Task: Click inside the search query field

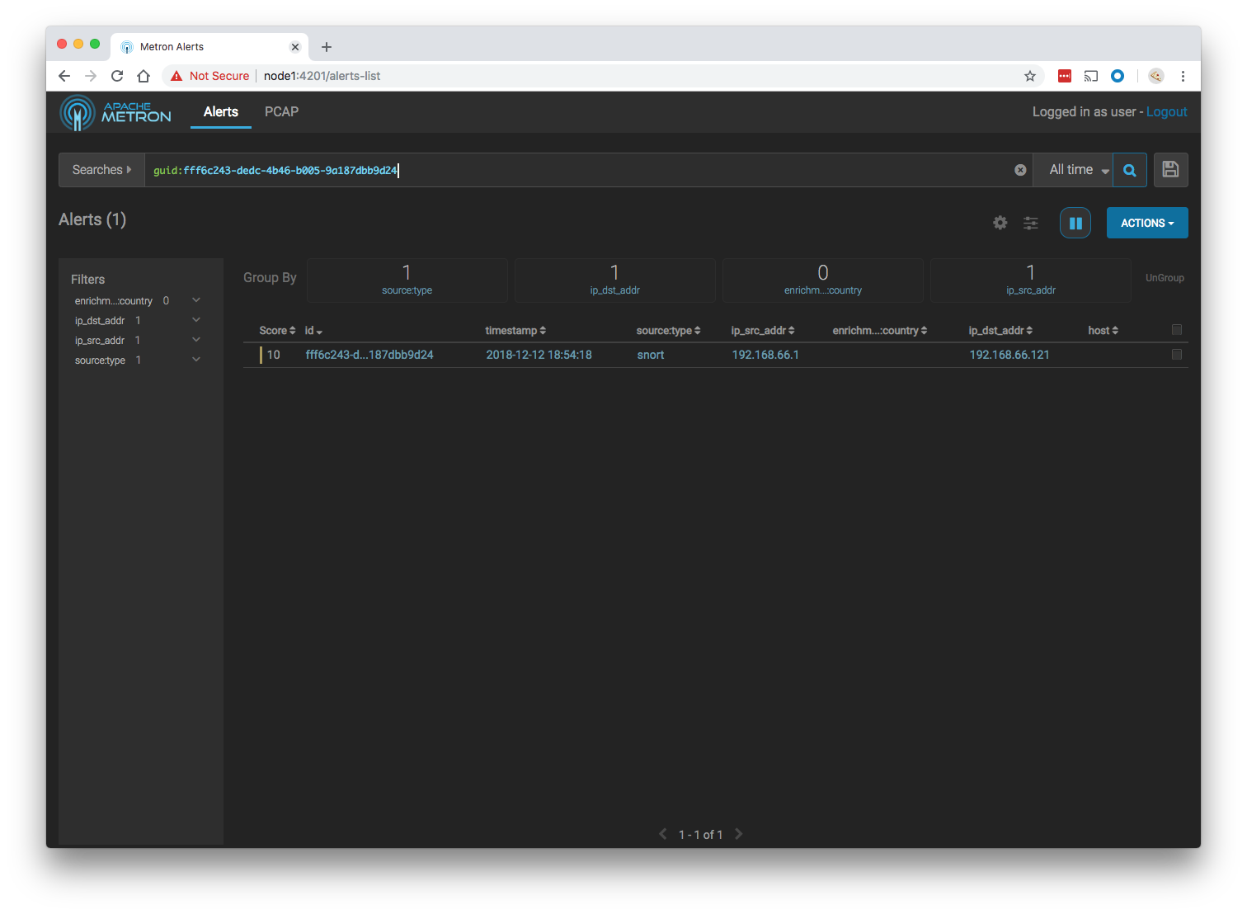Action: [x=577, y=170]
